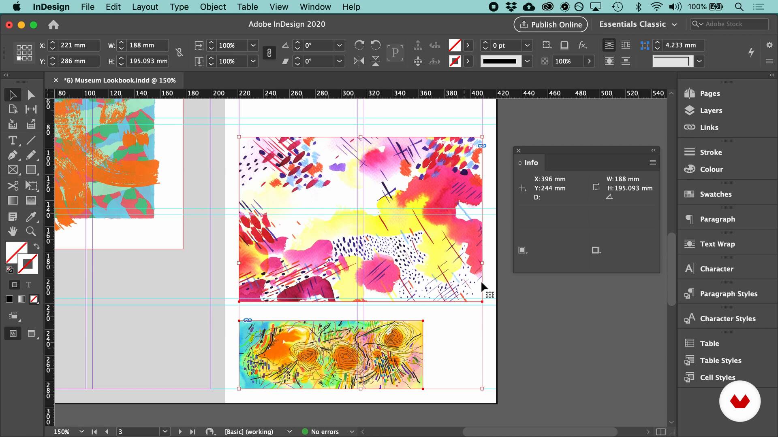Click the X position input field
The height and width of the screenshot is (437, 778).
click(79, 45)
